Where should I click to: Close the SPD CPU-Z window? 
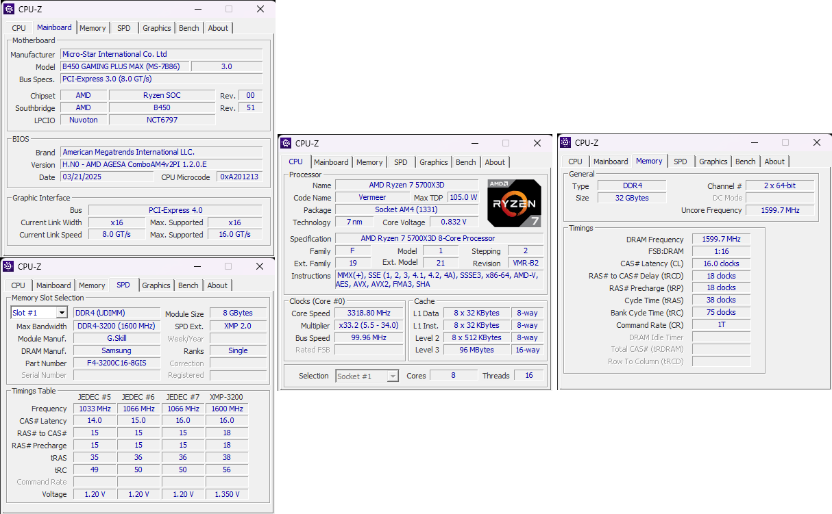(x=260, y=266)
